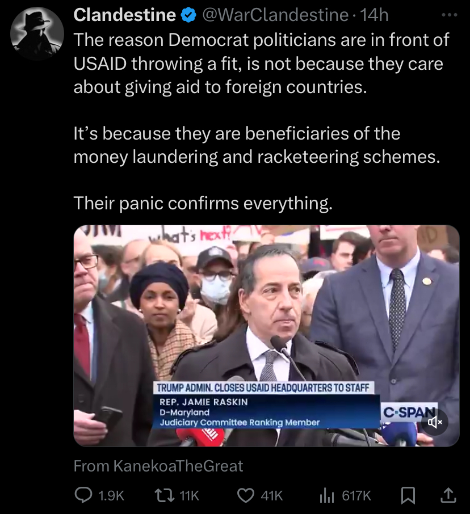Open the 14h timestamp link

point(374,15)
